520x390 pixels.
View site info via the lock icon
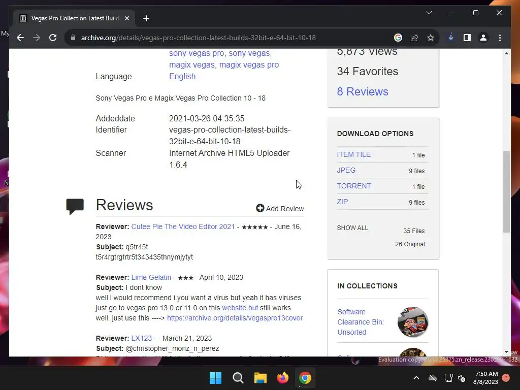coord(73,38)
